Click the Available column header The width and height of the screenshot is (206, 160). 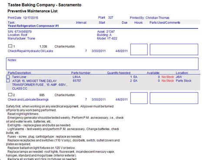(x=153, y=73)
